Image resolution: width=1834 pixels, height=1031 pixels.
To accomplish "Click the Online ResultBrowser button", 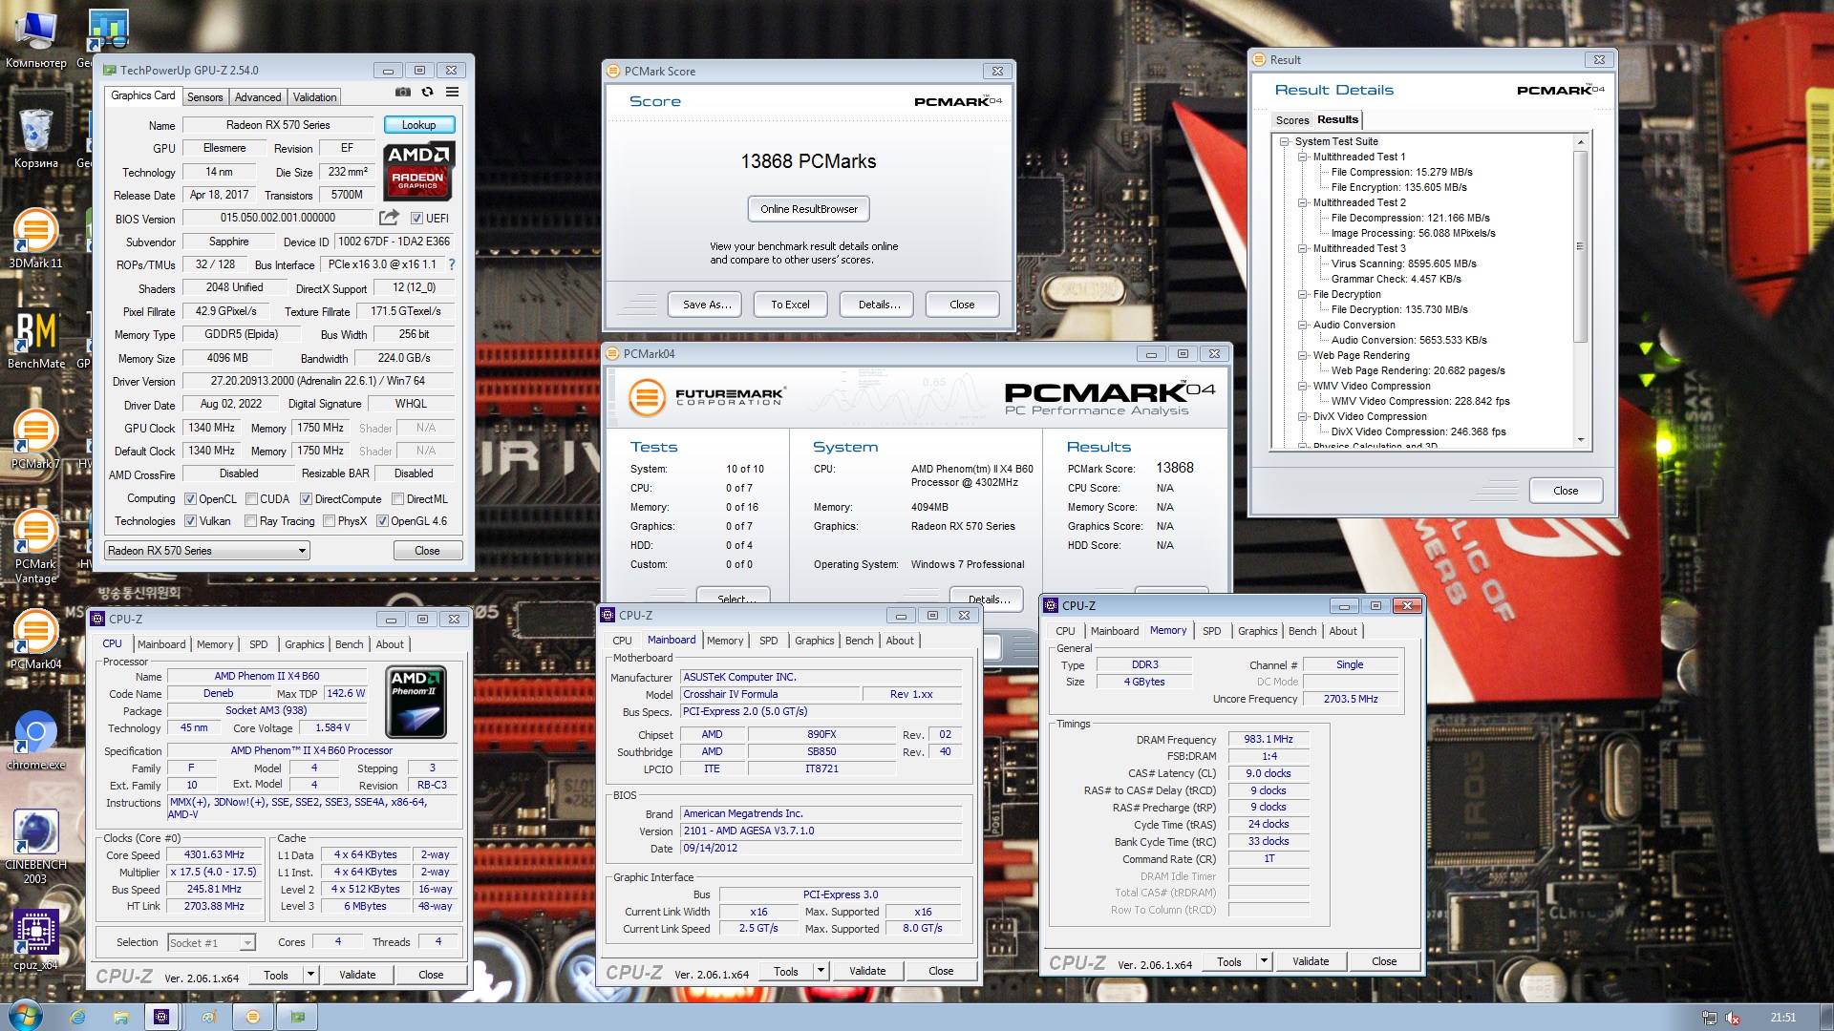I will coord(809,209).
